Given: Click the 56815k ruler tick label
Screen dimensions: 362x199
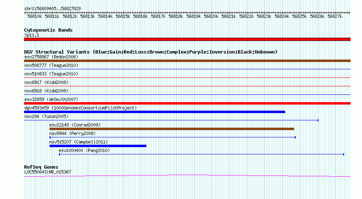Looking at the screenshot, I should 123,17.
